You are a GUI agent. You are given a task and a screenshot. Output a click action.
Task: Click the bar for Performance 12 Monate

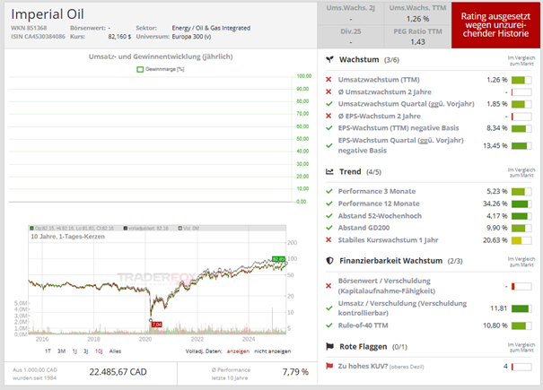pos(521,204)
